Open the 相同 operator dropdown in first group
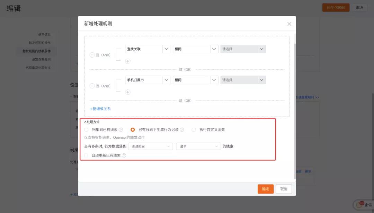374x213 pixels. click(x=196, y=49)
